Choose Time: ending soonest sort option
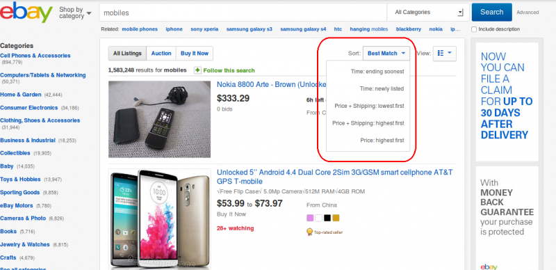The image size is (556, 270). 377,72
